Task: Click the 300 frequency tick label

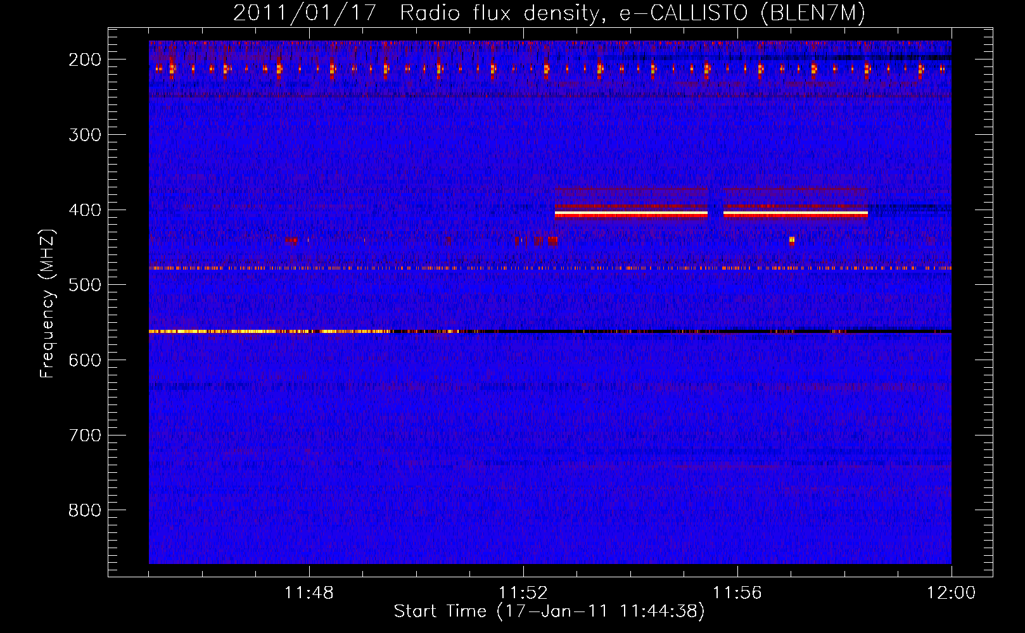Action: (85, 135)
